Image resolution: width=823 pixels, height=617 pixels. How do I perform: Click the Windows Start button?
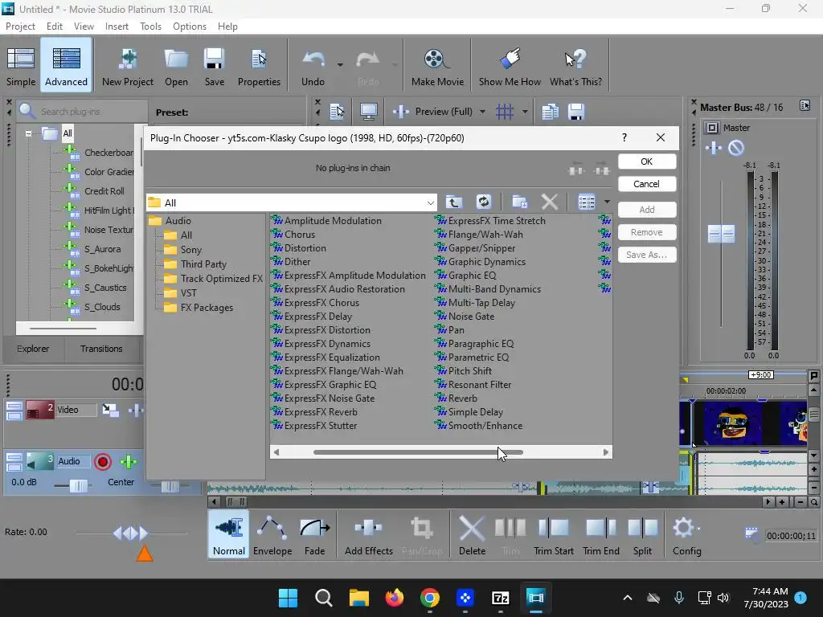point(289,598)
